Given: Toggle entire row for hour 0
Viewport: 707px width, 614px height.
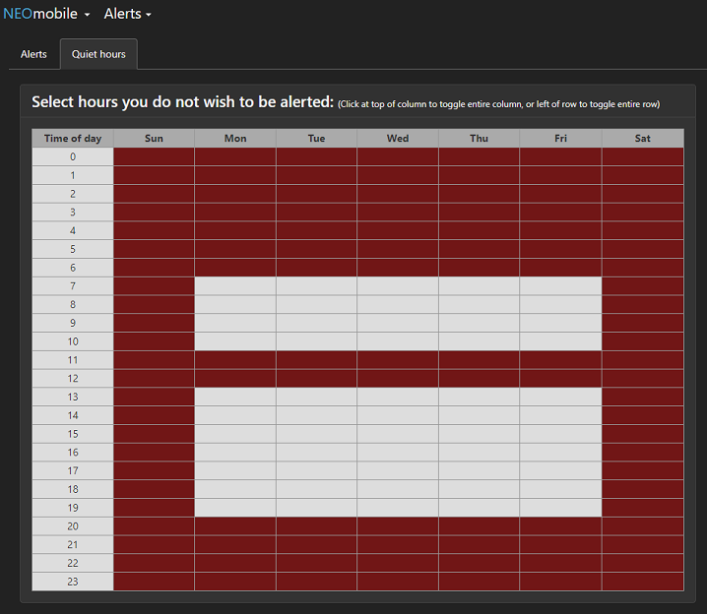Looking at the screenshot, I should pyautogui.click(x=73, y=156).
